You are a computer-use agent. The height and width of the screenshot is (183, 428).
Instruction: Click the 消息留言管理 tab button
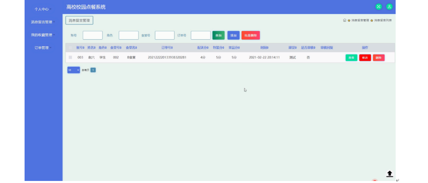click(79, 20)
